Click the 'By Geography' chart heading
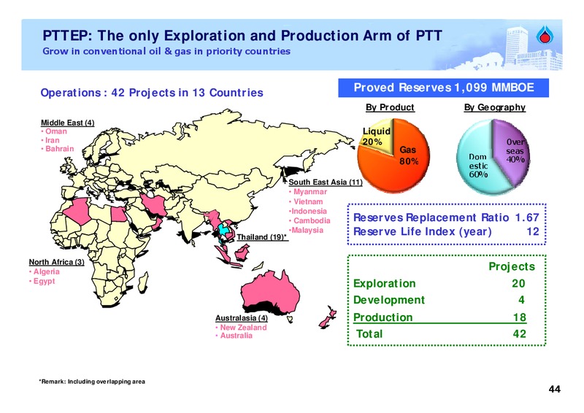The height and width of the screenshot is (413, 584). [494, 107]
